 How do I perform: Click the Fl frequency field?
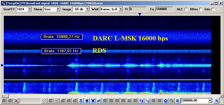tap(138, 9)
